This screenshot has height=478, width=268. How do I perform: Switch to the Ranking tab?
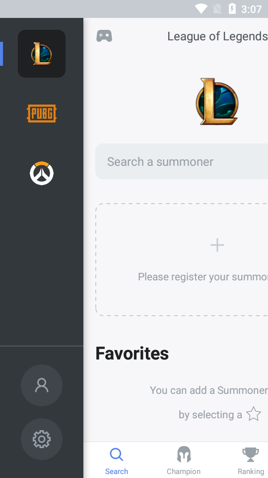(x=251, y=460)
